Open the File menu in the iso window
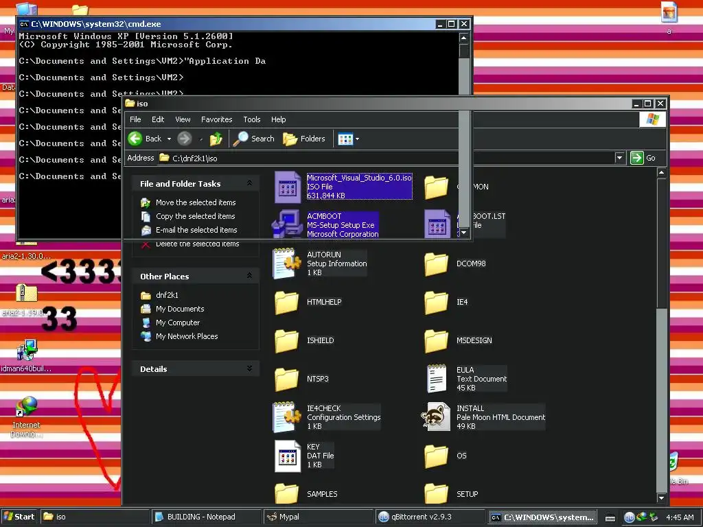The height and width of the screenshot is (527, 703). (x=135, y=119)
